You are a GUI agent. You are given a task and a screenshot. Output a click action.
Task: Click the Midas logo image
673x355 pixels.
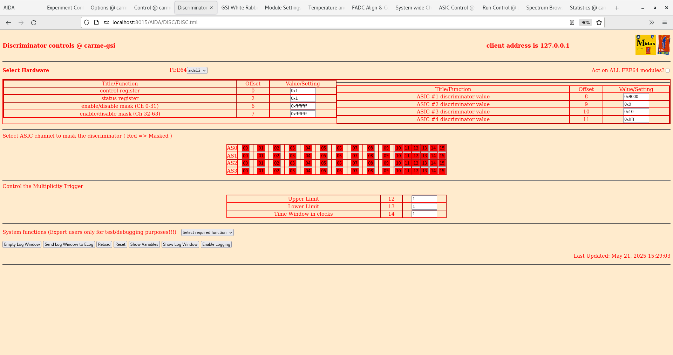coord(645,44)
